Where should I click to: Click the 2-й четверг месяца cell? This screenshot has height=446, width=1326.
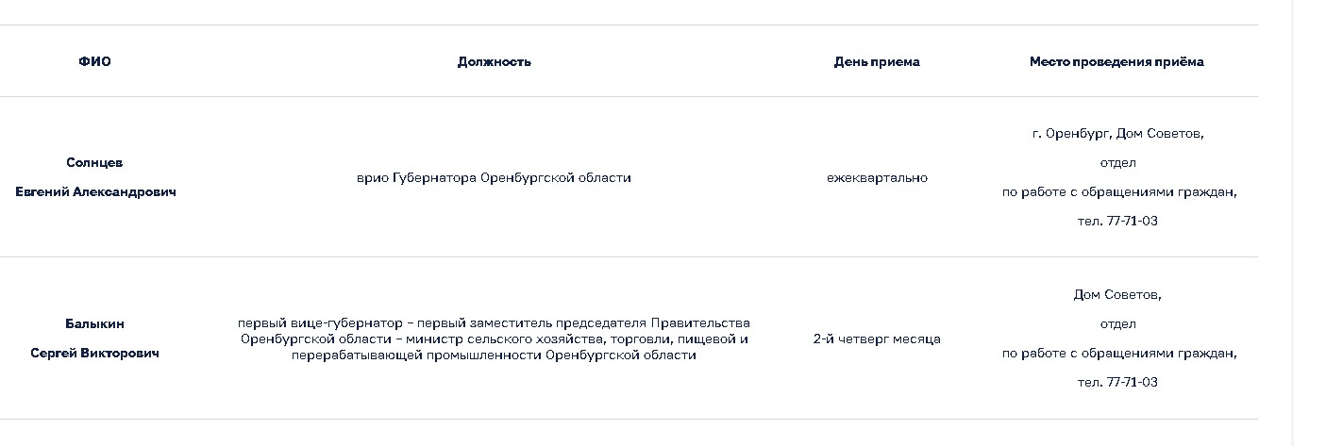pos(876,339)
